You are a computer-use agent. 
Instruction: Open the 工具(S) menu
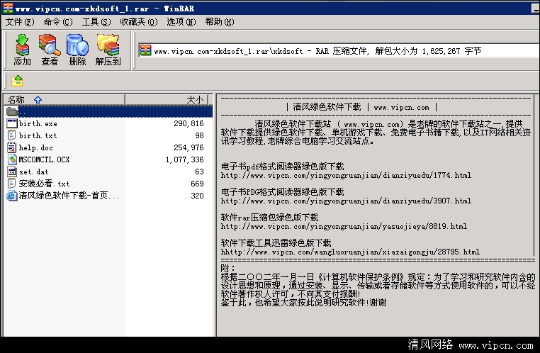click(x=96, y=22)
